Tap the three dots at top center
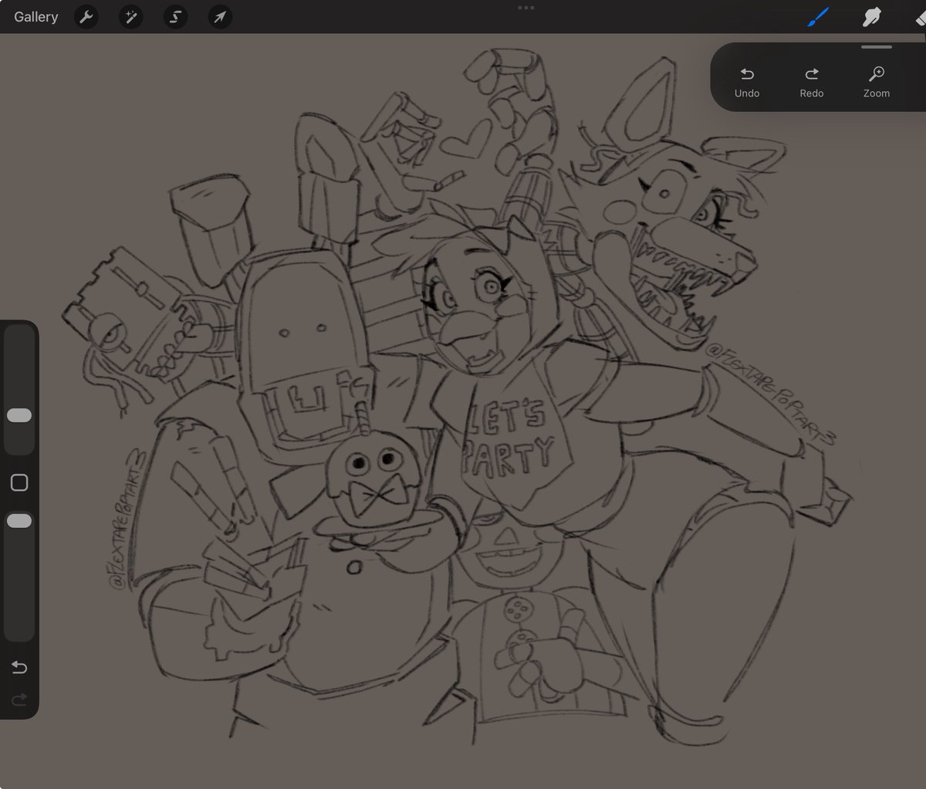This screenshot has width=926, height=789. (x=526, y=7)
